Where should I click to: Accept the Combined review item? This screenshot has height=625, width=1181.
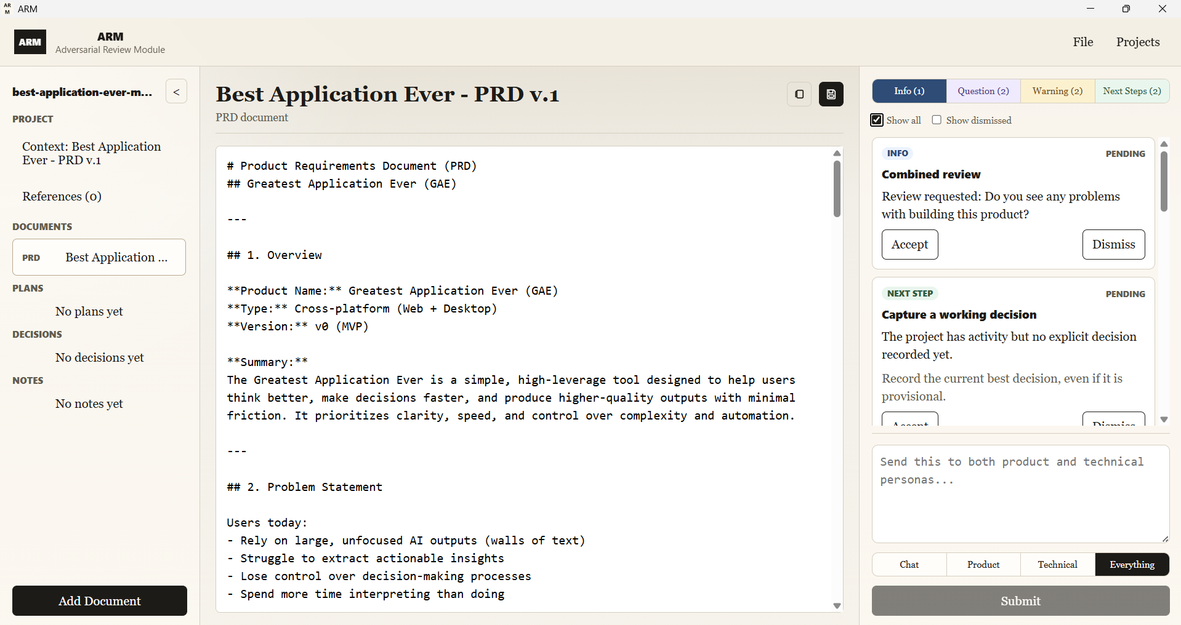point(909,244)
